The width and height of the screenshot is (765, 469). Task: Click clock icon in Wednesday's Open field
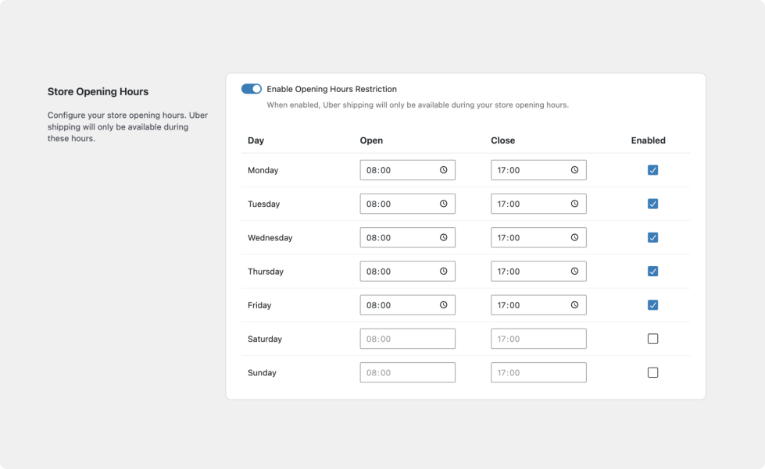(443, 237)
